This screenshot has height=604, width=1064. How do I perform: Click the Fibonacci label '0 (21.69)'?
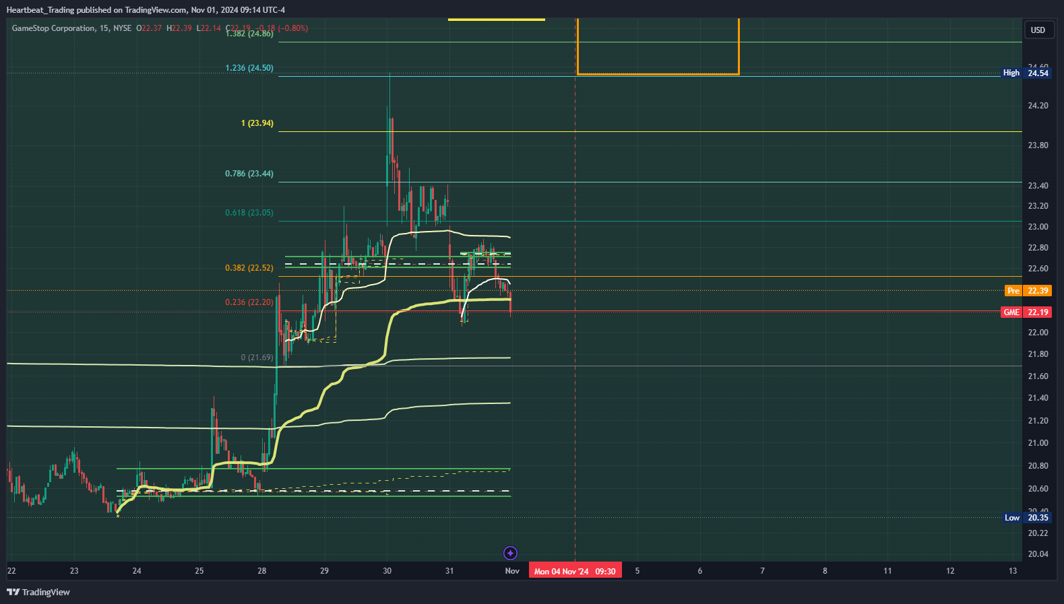257,358
